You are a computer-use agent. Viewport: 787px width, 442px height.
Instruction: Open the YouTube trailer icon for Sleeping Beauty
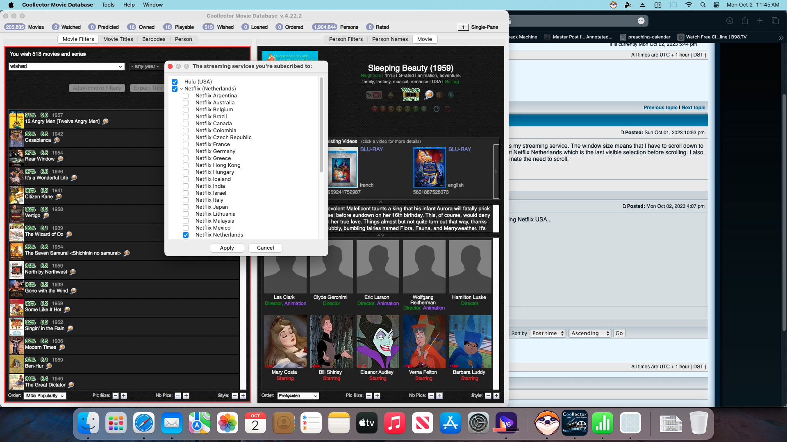(x=374, y=95)
